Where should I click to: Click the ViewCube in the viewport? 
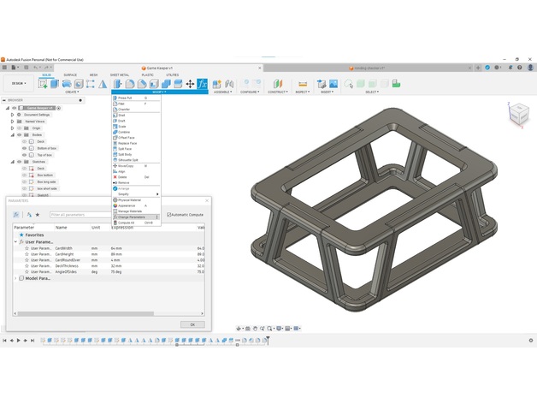(518, 115)
